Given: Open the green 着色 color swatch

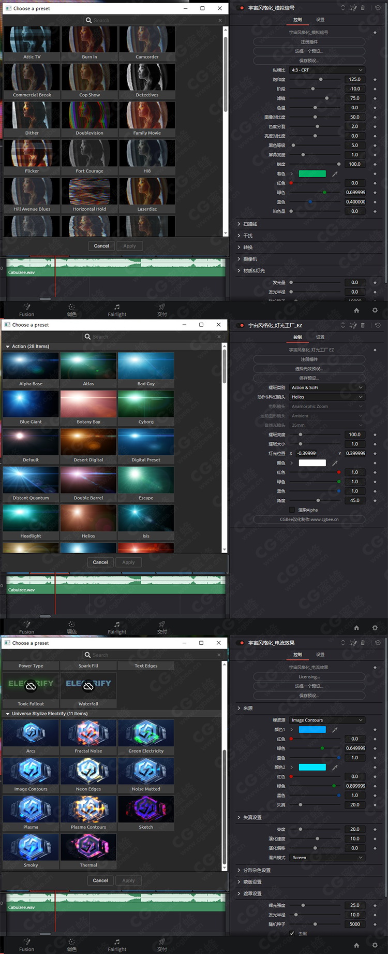Looking at the screenshot, I should (x=312, y=174).
